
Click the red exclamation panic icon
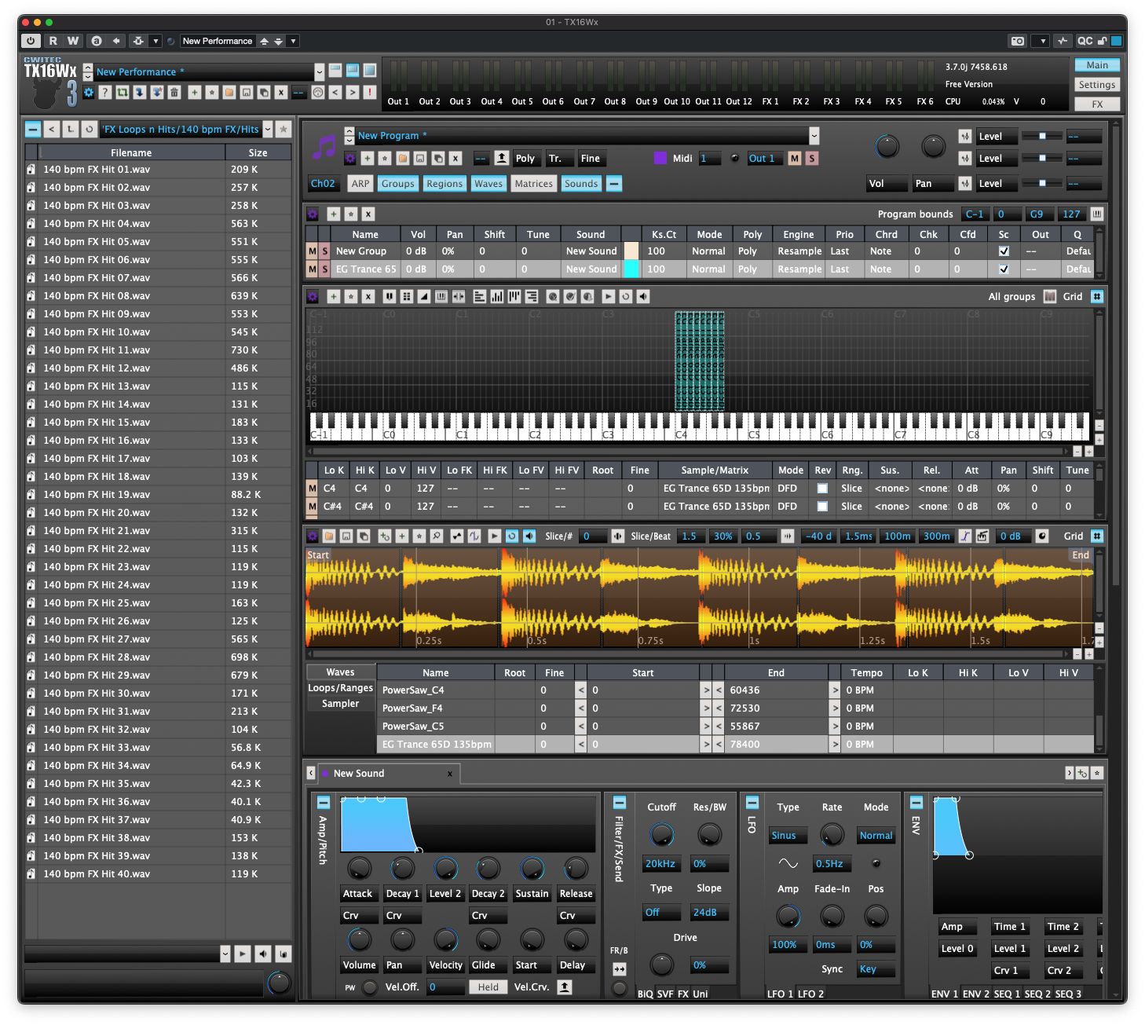point(369,93)
